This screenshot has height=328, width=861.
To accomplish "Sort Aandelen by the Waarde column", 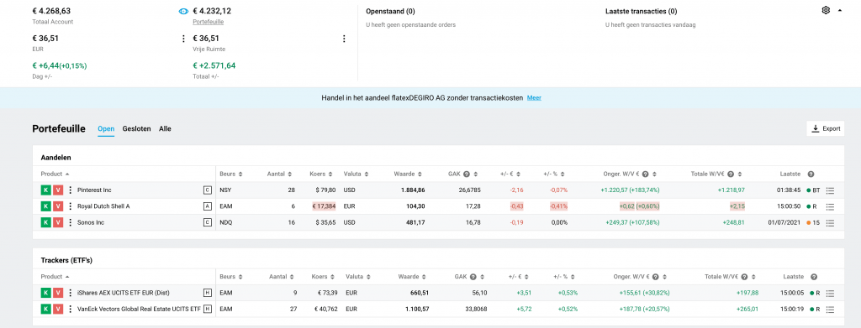I will pyautogui.click(x=408, y=174).
